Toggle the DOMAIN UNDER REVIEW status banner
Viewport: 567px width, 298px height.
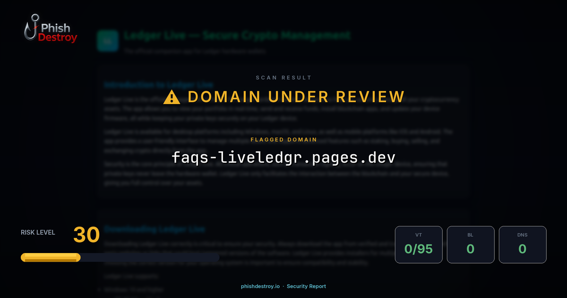[295, 96]
